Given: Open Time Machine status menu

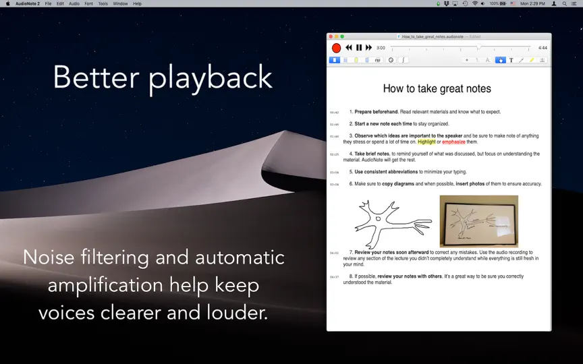Looking at the screenshot, I should 465,4.
